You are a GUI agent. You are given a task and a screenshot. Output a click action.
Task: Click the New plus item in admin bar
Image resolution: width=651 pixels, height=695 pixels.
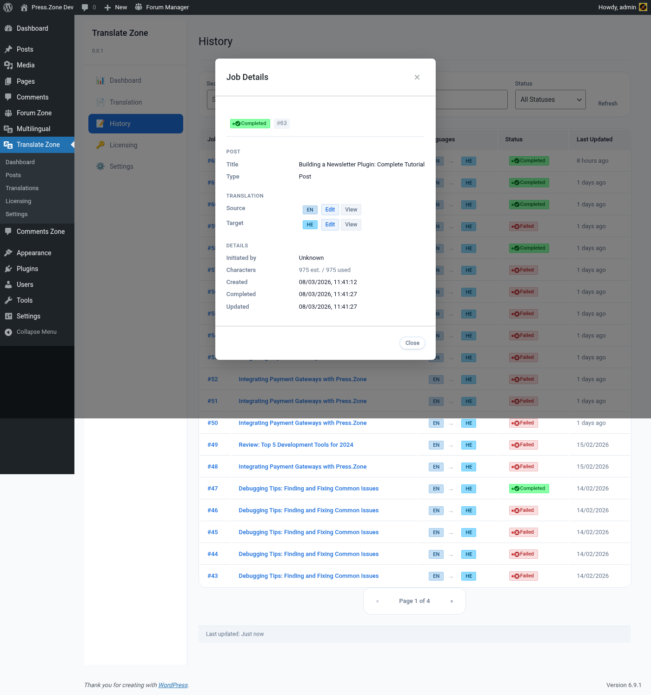(116, 7)
